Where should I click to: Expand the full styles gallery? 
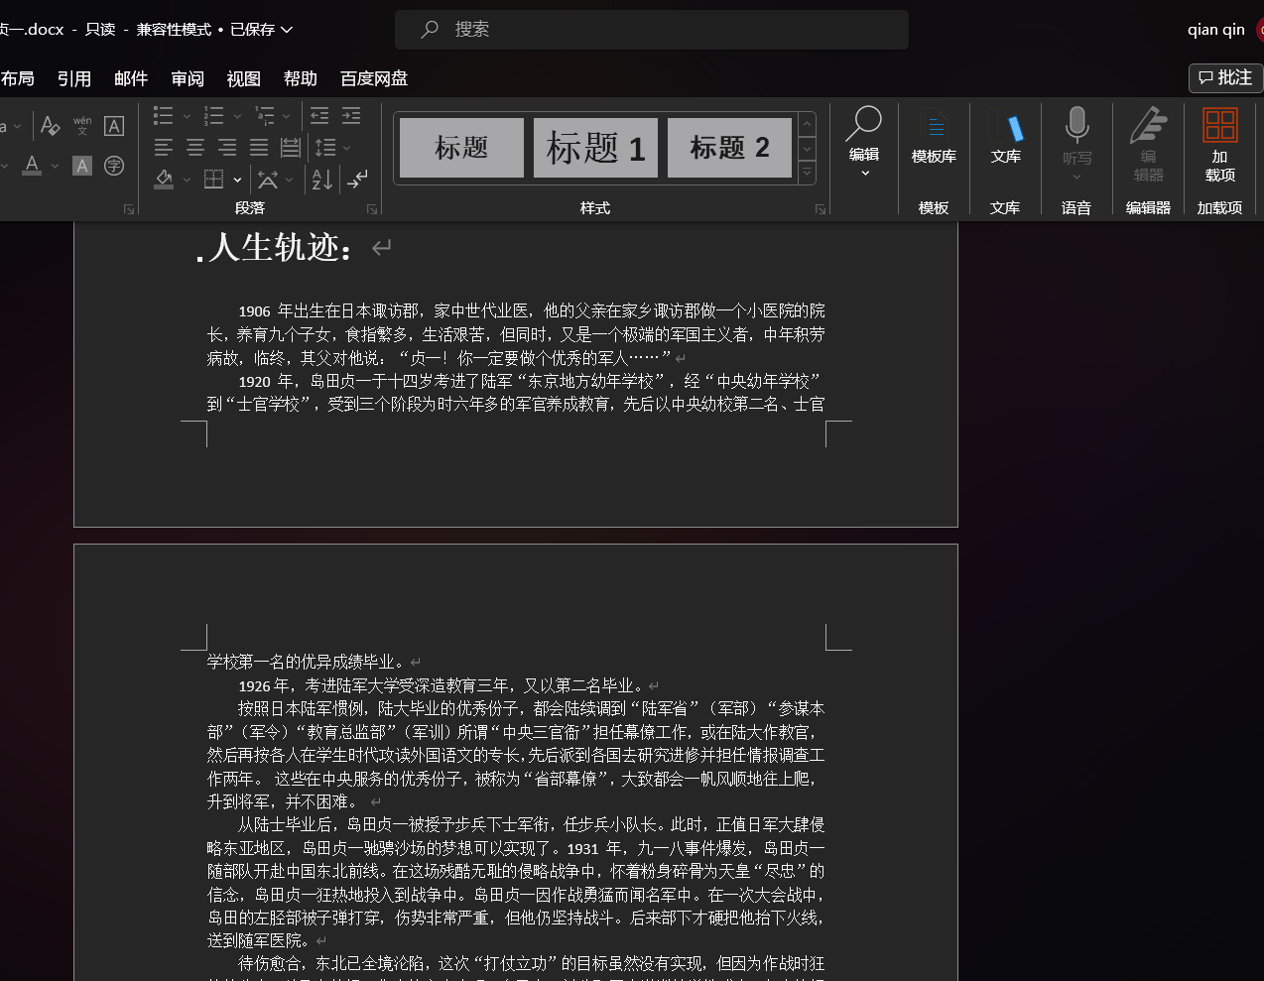point(807,174)
